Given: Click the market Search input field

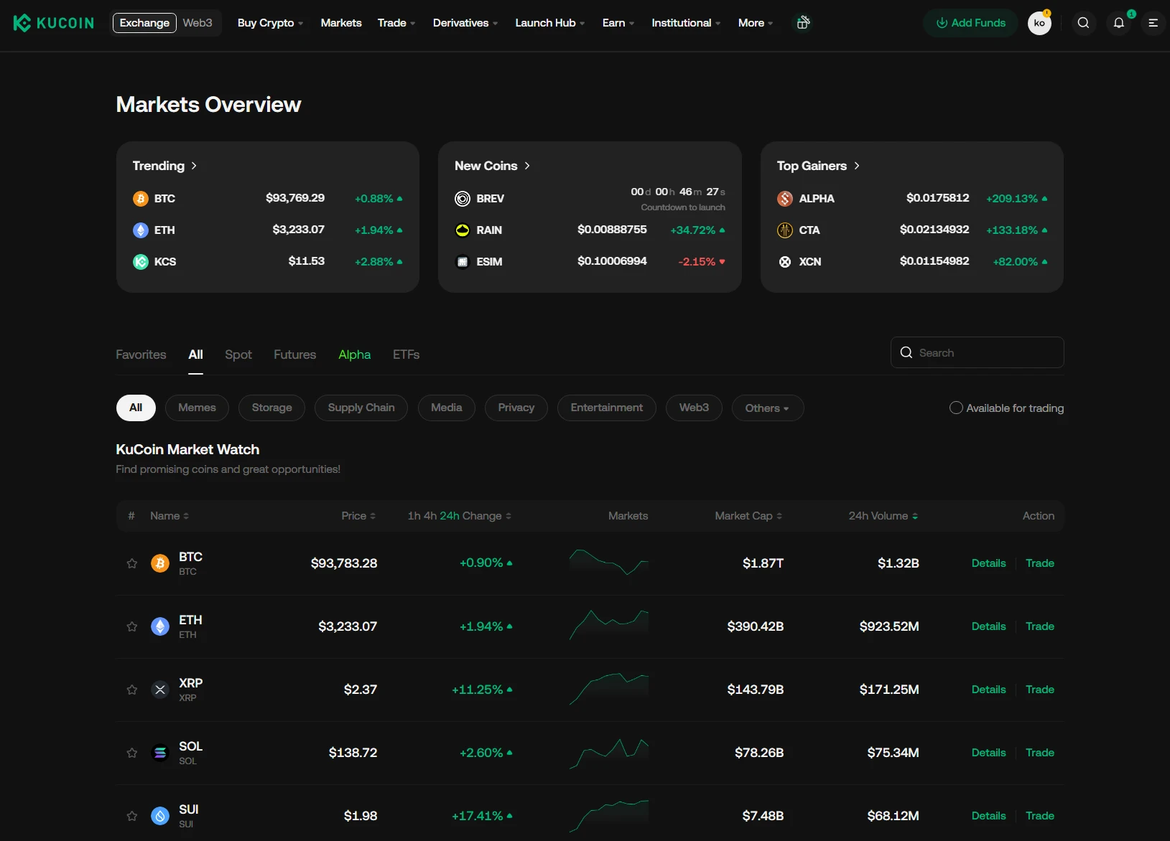Looking at the screenshot, I should 978,352.
